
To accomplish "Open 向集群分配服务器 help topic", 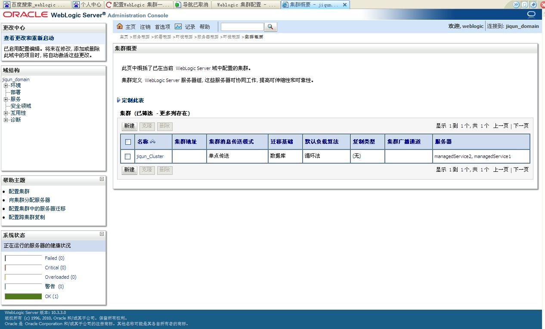I will click(29, 200).
